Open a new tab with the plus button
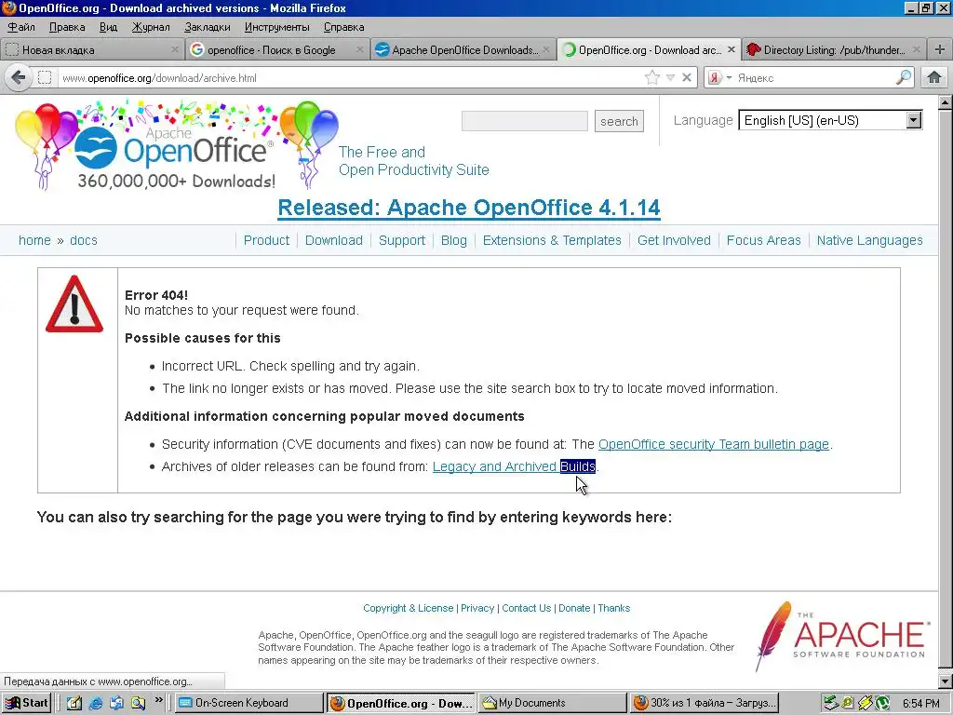Viewport: 953px width, 715px height. pyautogui.click(x=940, y=50)
